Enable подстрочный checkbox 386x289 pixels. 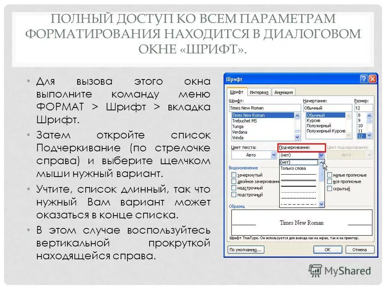coord(234,195)
